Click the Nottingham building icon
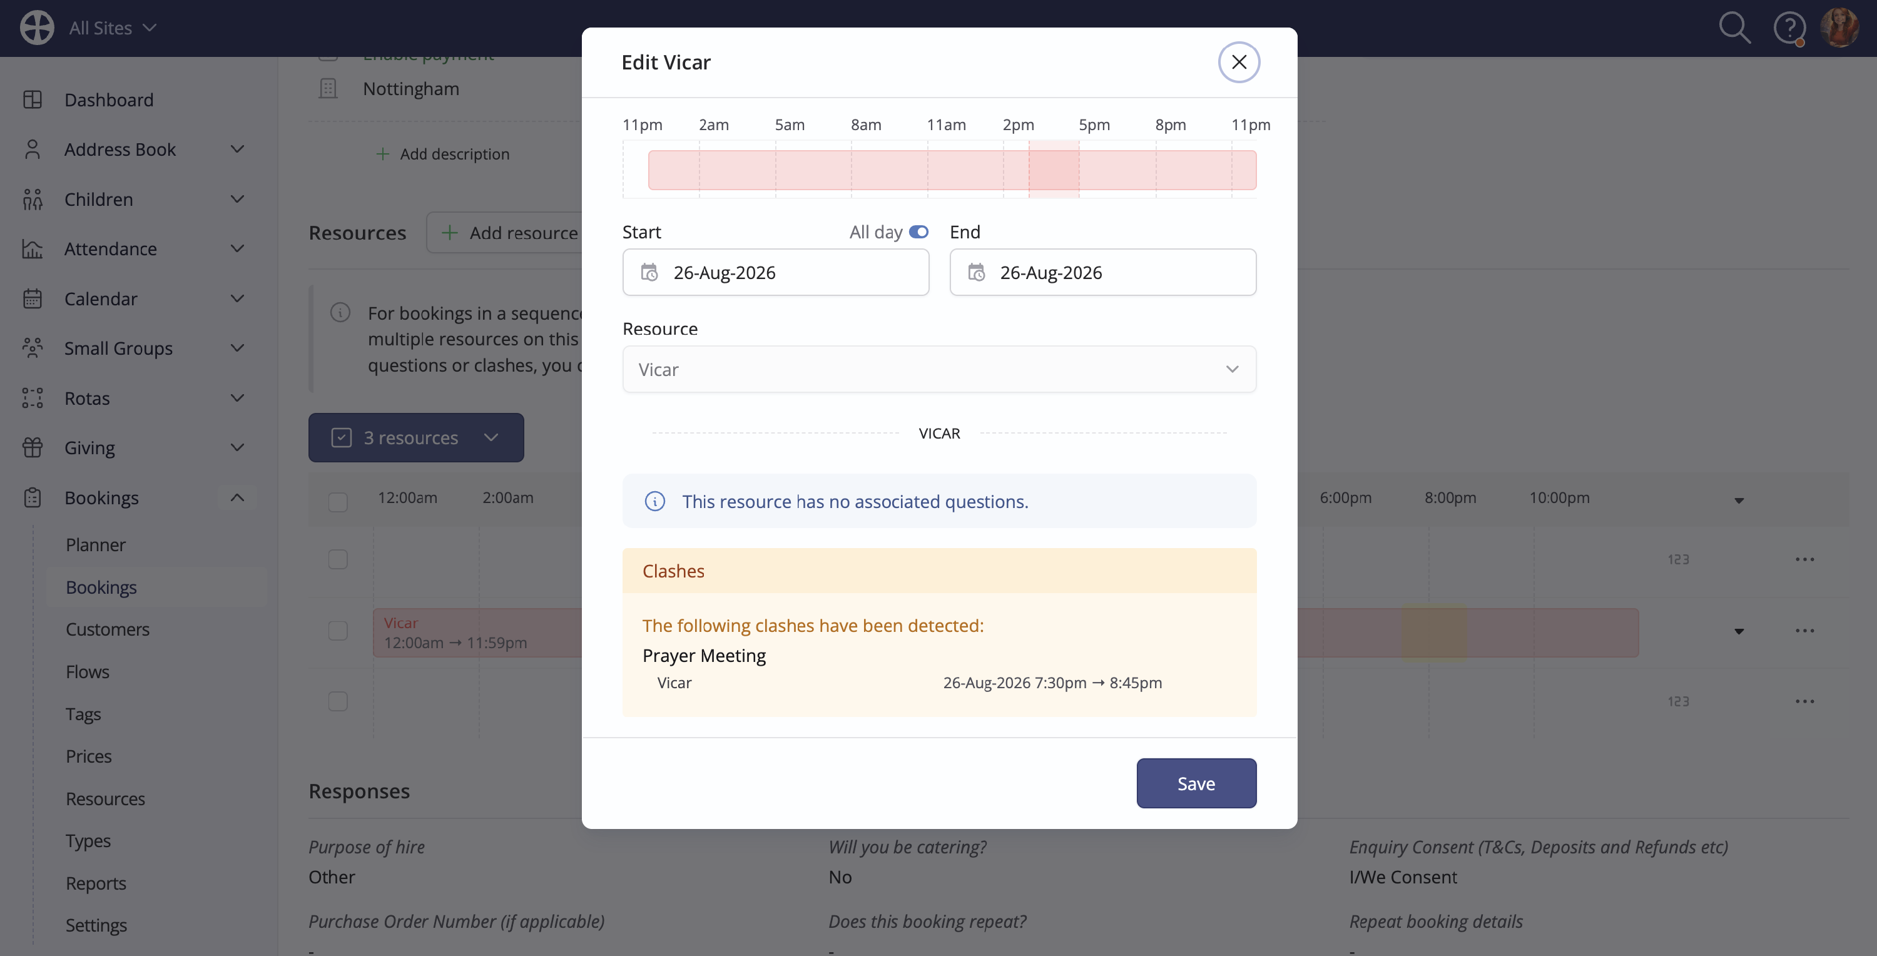Image resolution: width=1877 pixels, height=956 pixels. pyautogui.click(x=328, y=88)
